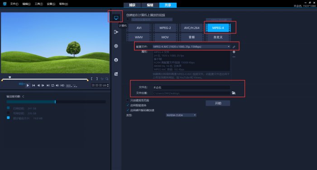This screenshot has width=317, height=170.
Task: Toggle hardware decoder acceleration checkbox
Action: pyautogui.click(x=128, y=110)
